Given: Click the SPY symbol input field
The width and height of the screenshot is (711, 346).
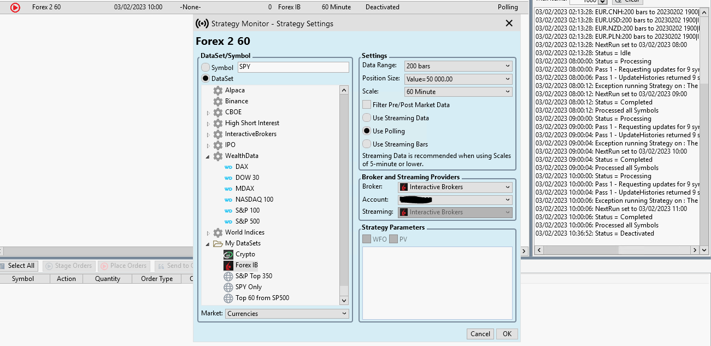Looking at the screenshot, I should [x=293, y=67].
